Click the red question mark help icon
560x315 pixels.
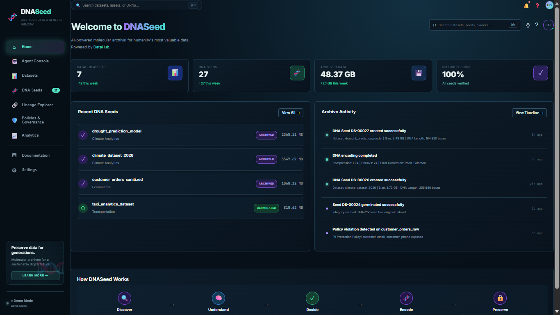point(537,6)
